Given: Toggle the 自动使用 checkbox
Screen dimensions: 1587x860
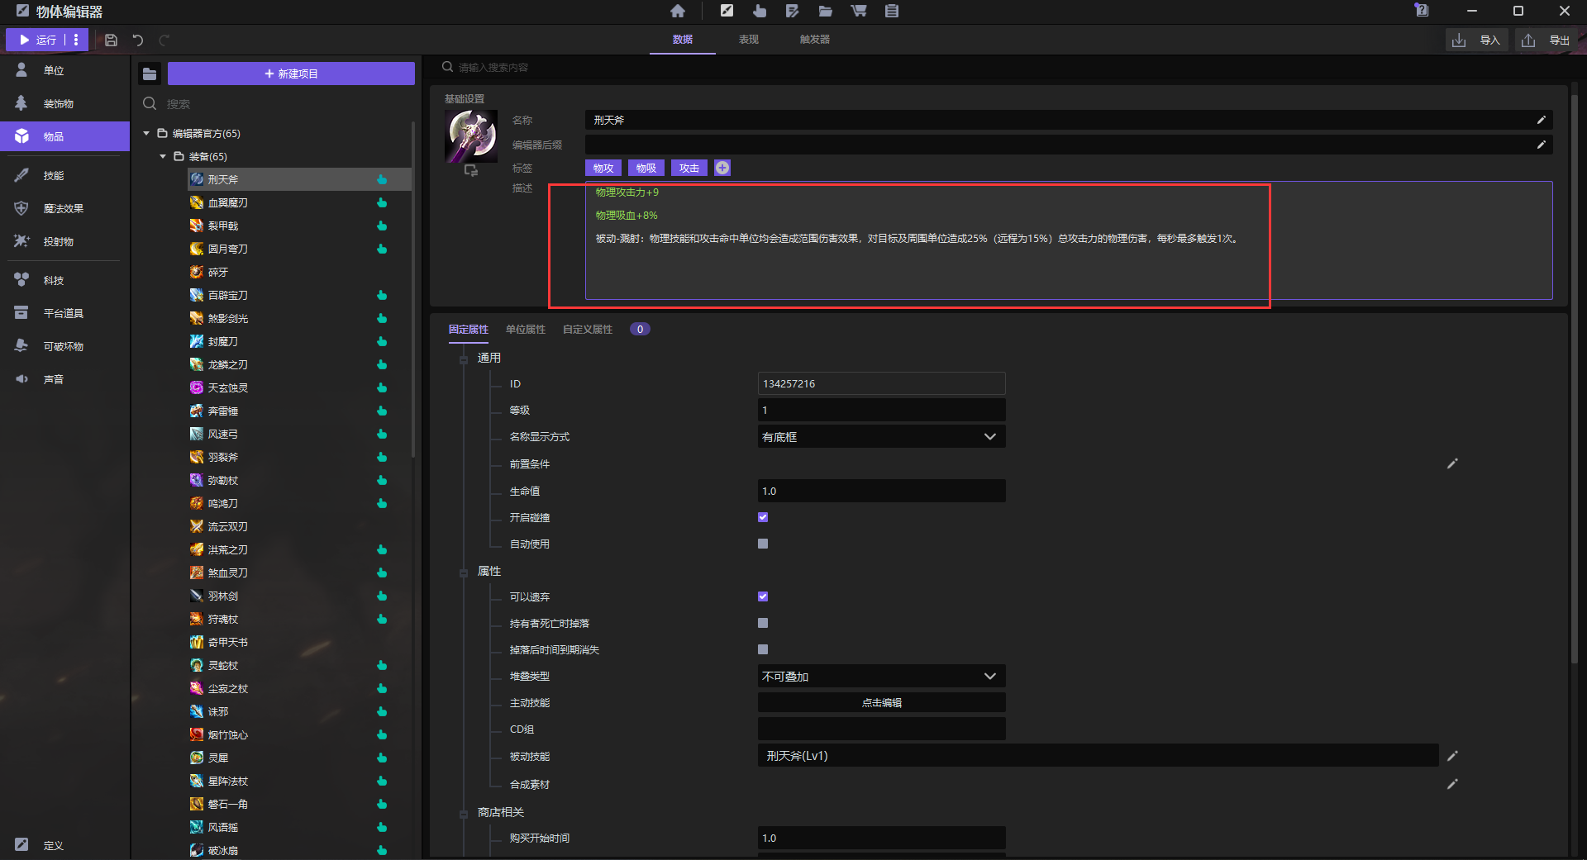Looking at the screenshot, I should (763, 544).
